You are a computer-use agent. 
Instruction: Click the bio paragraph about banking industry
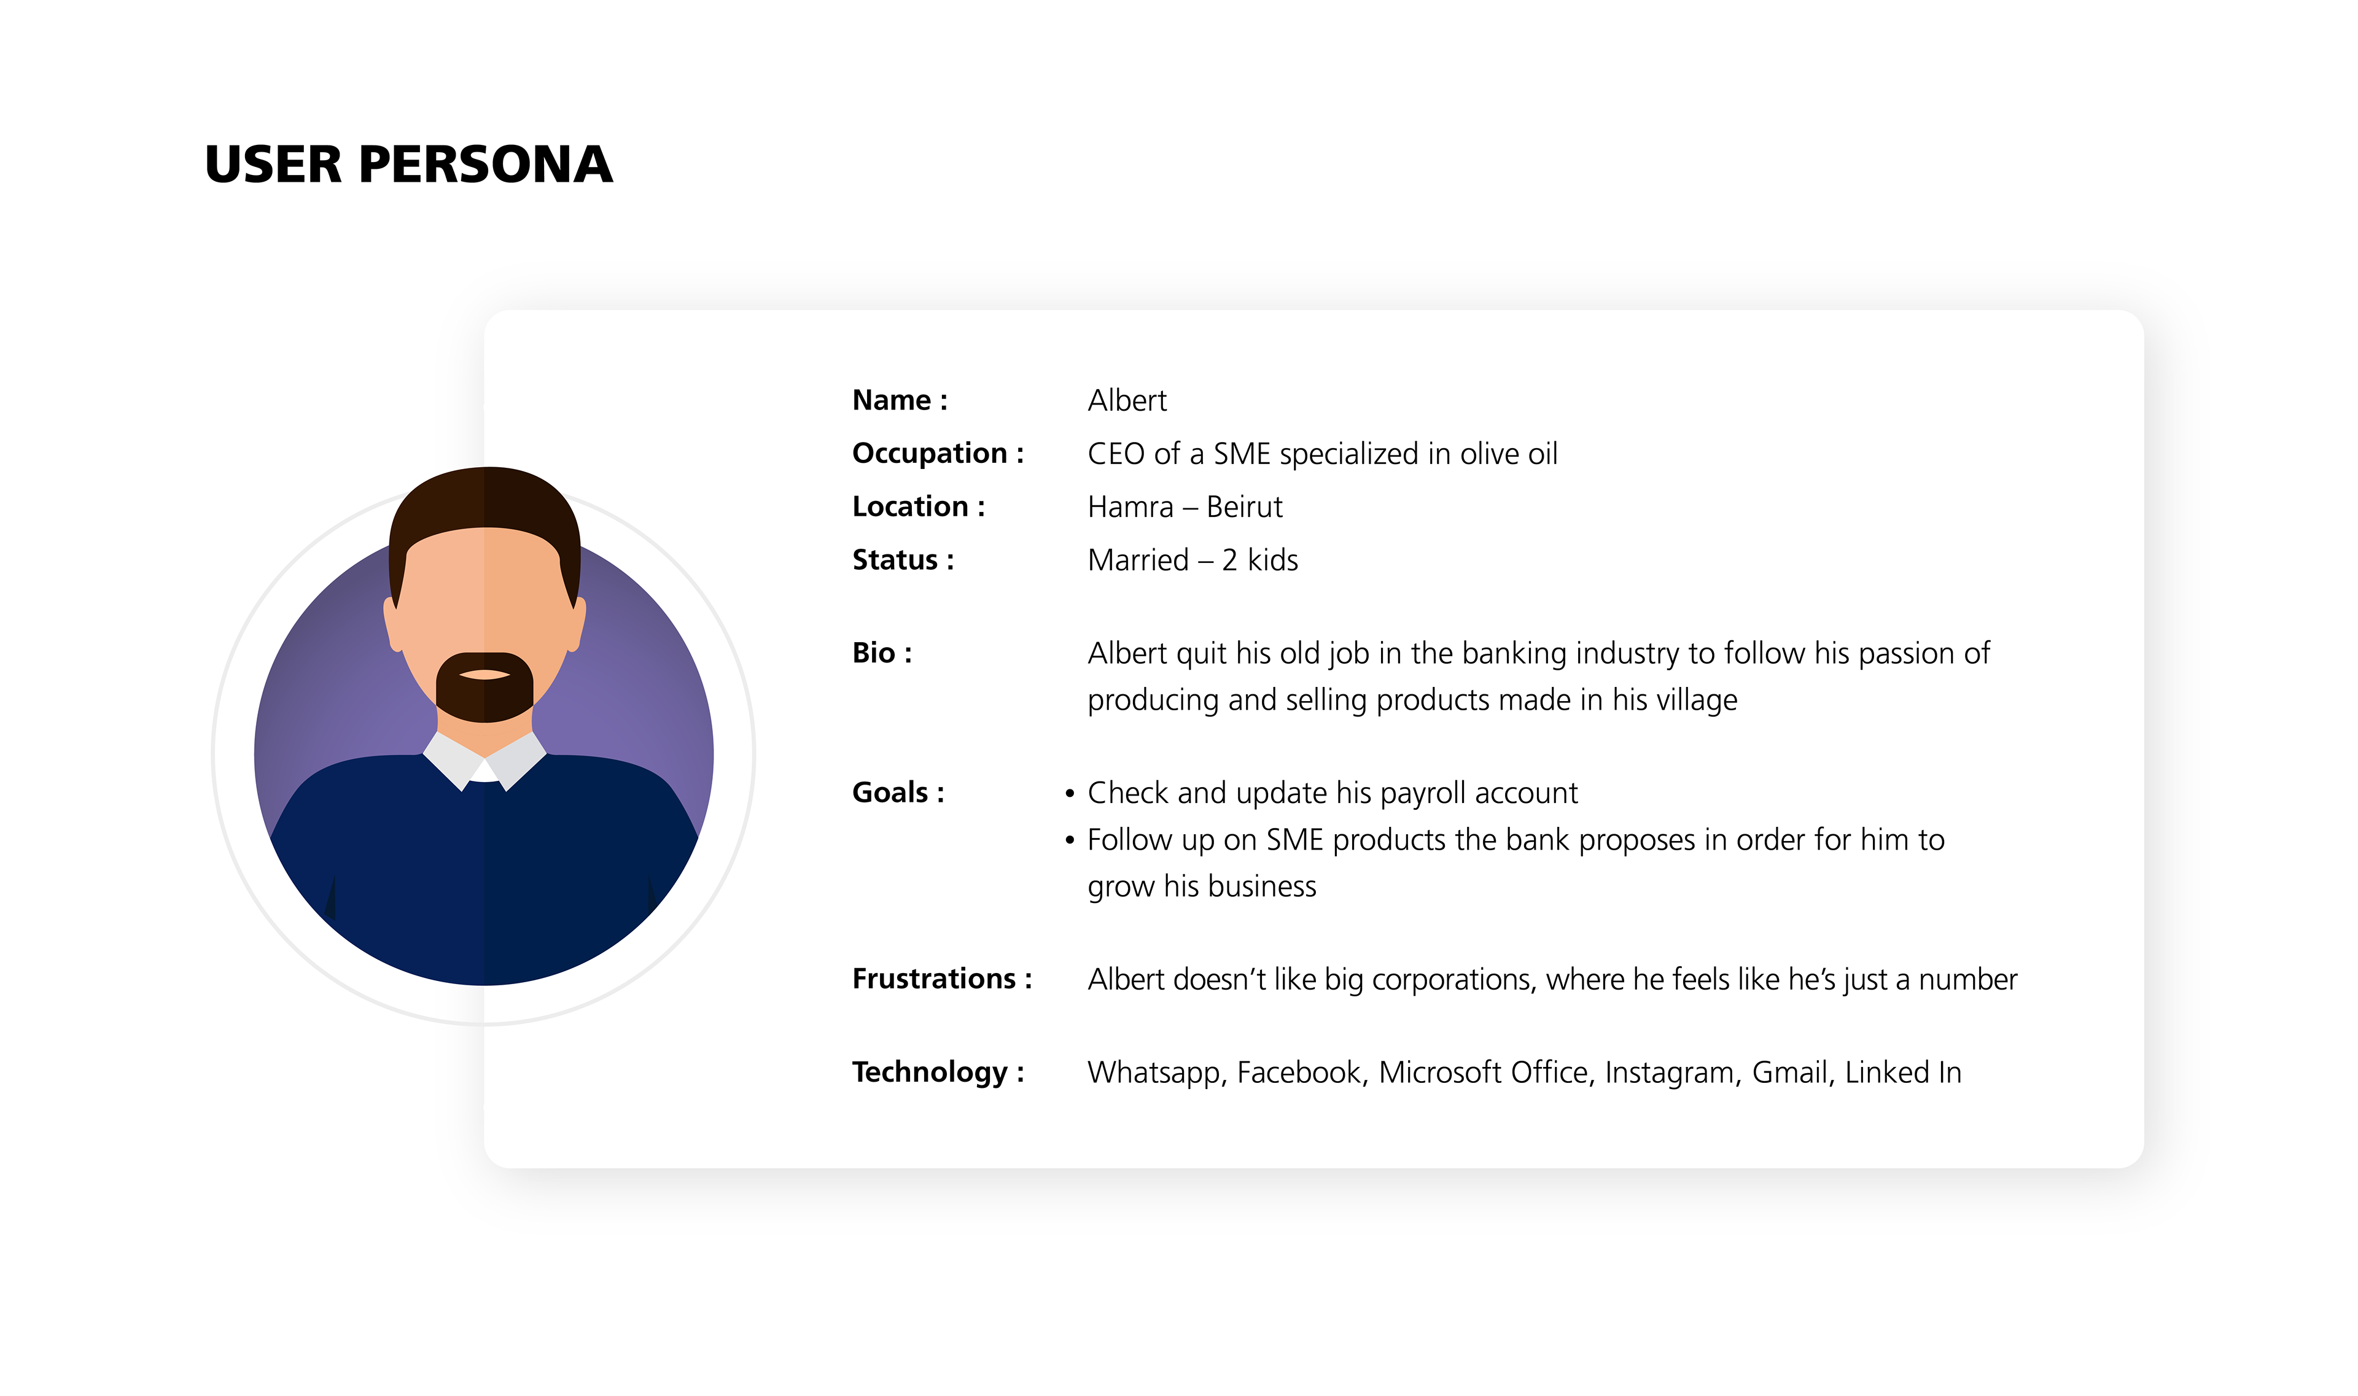point(1538,677)
